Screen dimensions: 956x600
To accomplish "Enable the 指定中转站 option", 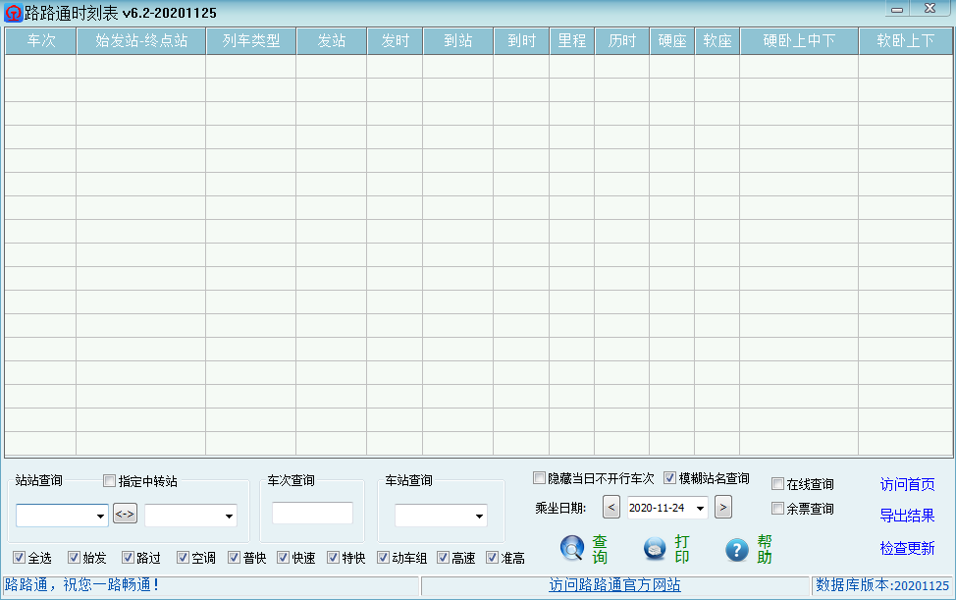I will click(109, 480).
